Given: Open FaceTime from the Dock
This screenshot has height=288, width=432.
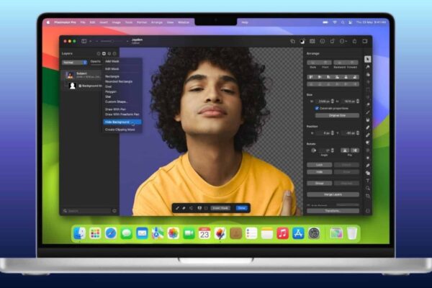Looking at the screenshot, I should [x=189, y=233].
